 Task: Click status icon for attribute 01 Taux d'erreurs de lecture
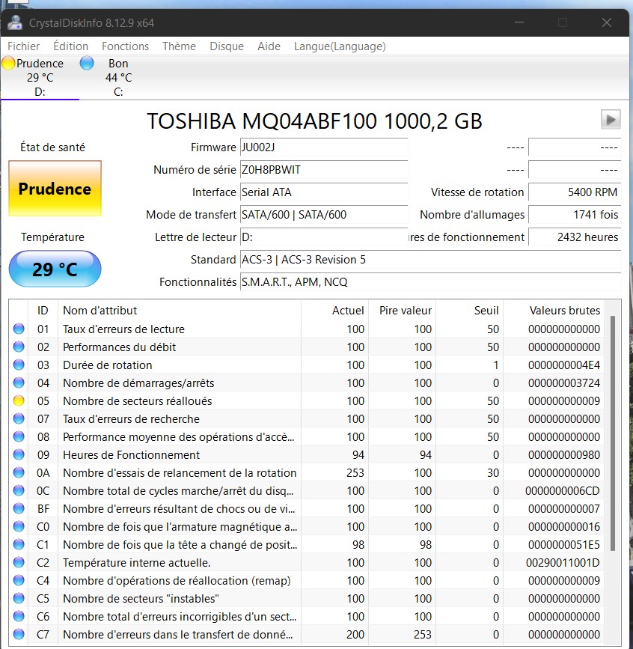[19, 329]
